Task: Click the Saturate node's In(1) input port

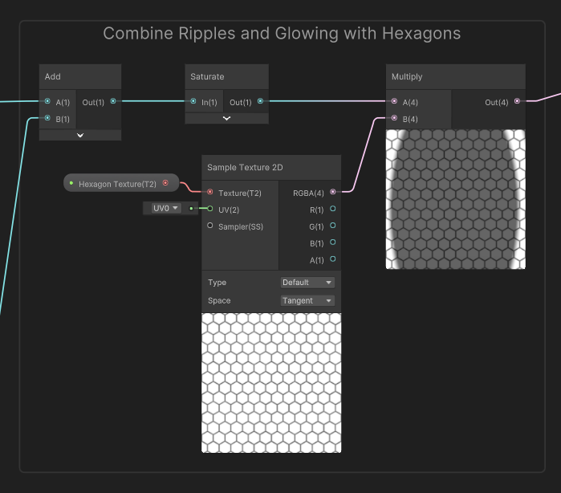Action: (193, 102)
